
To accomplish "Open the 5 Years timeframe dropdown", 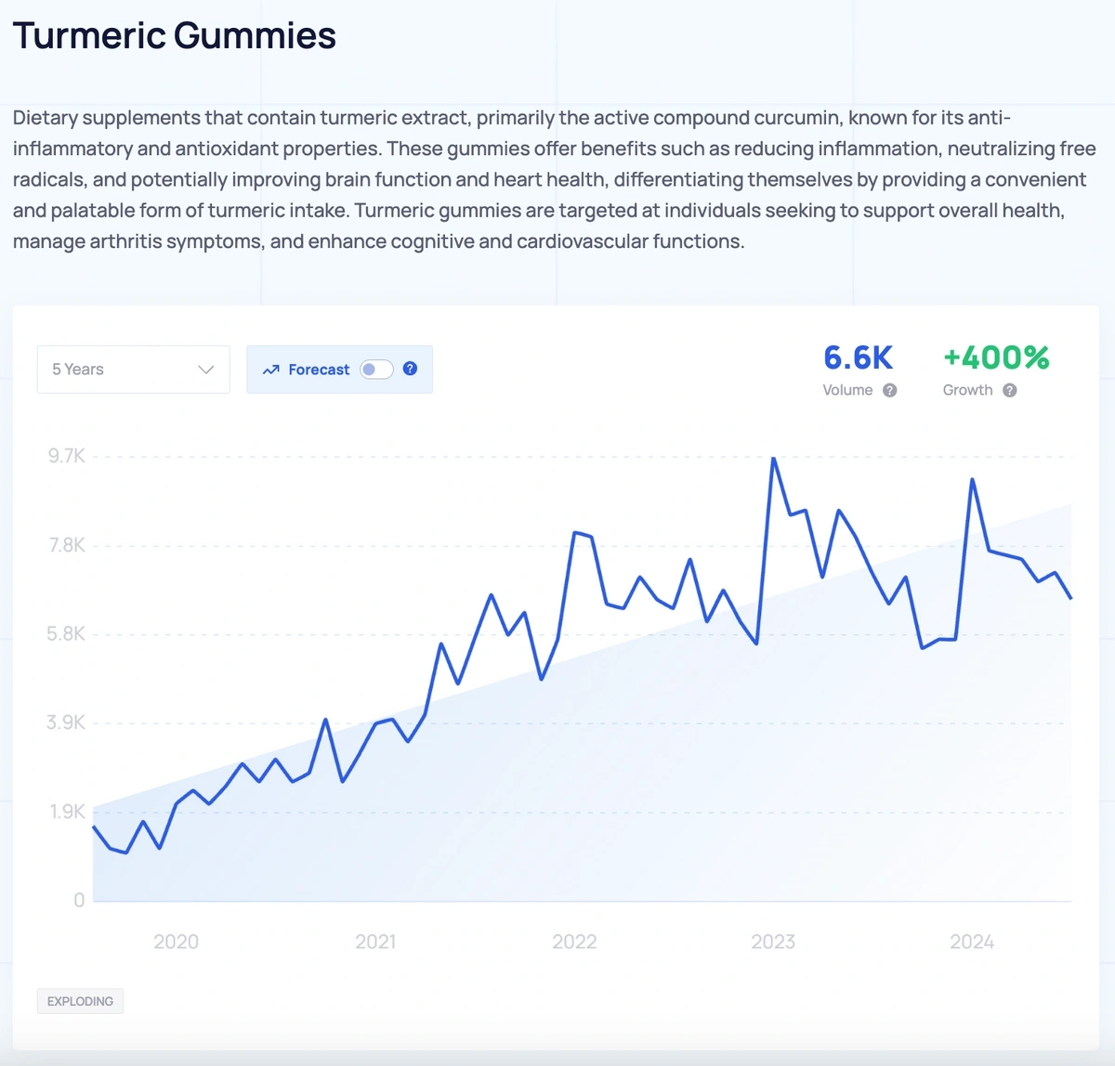I will 133,370.
